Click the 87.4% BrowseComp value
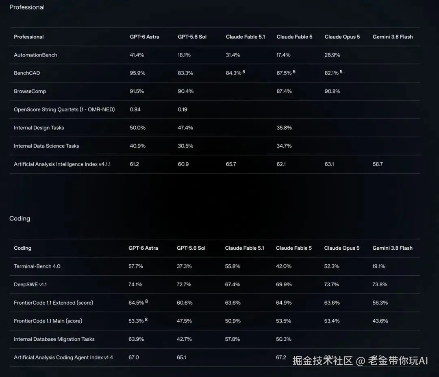This screenshot has height=377, width=439. (x=284, y=92)
